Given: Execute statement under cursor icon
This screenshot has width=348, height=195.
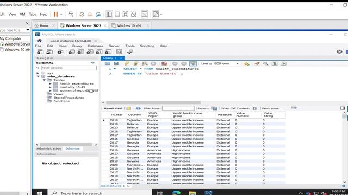Looking at the screenshot, I should point(135,64).
